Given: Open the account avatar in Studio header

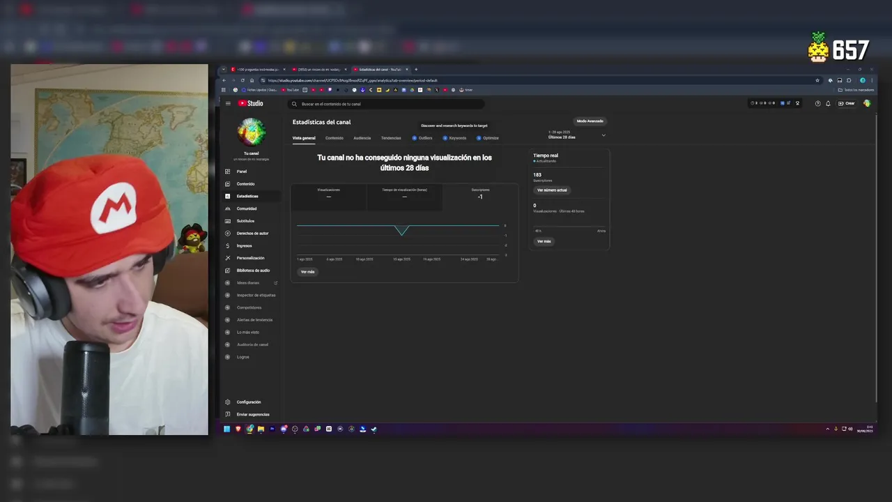Looking at the screenshot, I should coord(867,103).
